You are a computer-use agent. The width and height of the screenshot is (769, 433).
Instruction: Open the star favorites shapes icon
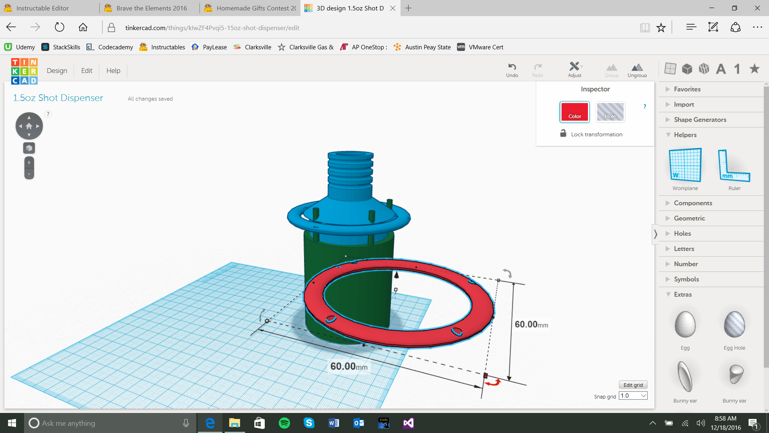coord(755,69)
